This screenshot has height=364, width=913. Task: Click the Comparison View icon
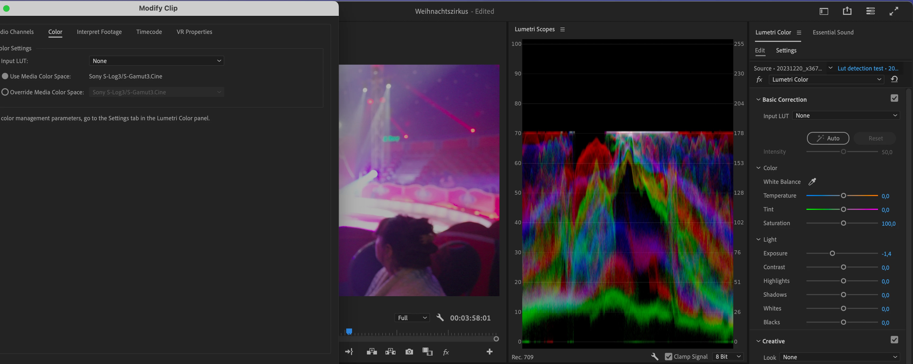click(x=427, y=352)
